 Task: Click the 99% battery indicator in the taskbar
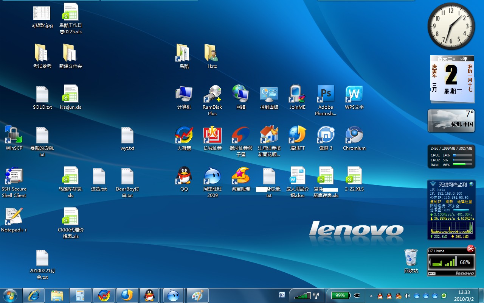click(x=340, y=295)
